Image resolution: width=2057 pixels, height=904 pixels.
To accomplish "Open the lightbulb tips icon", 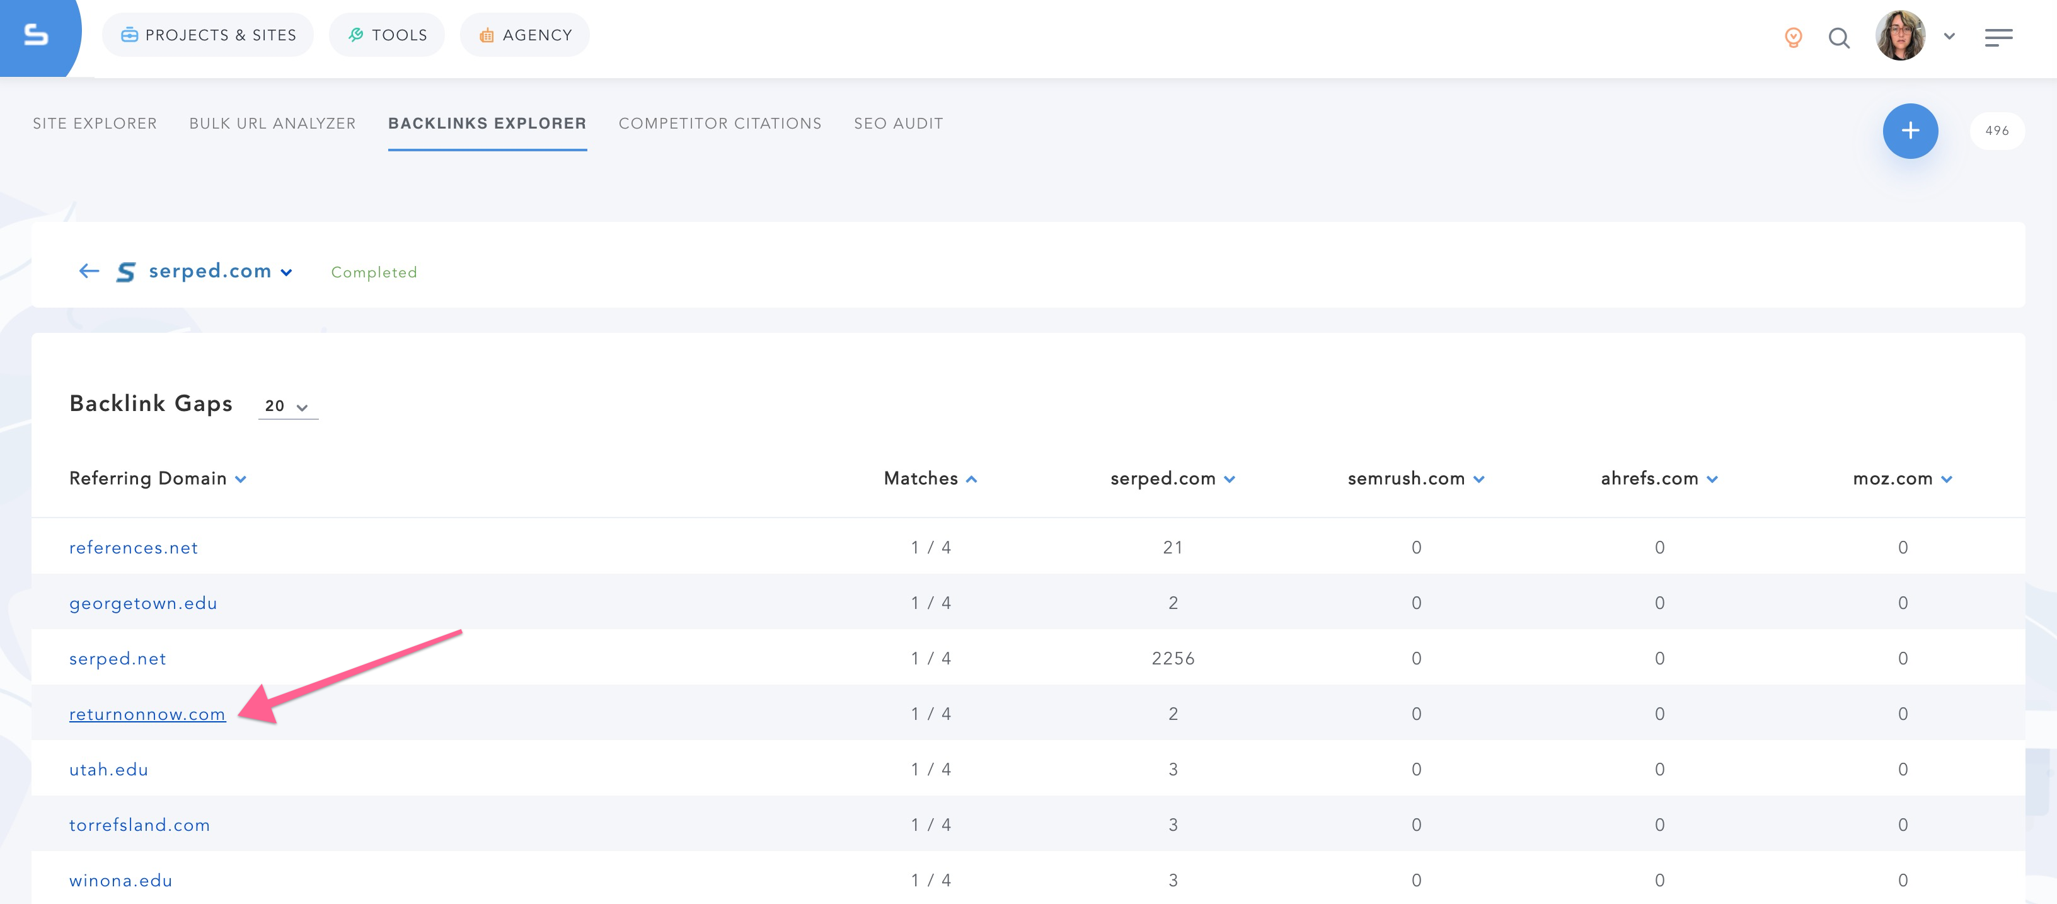I will [x=1794, y=38].
